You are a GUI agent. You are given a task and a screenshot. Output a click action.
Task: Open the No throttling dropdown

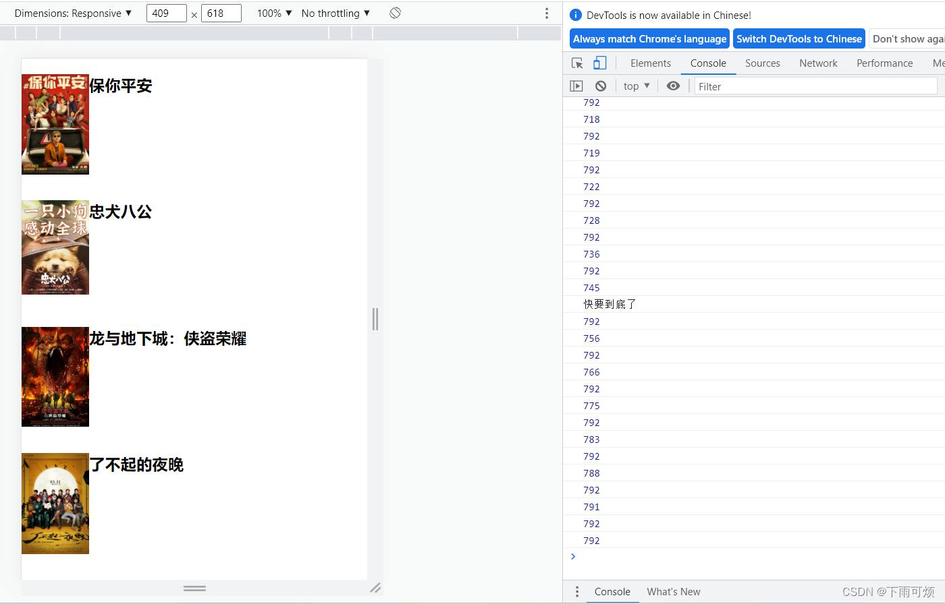(x=336, y=13)
